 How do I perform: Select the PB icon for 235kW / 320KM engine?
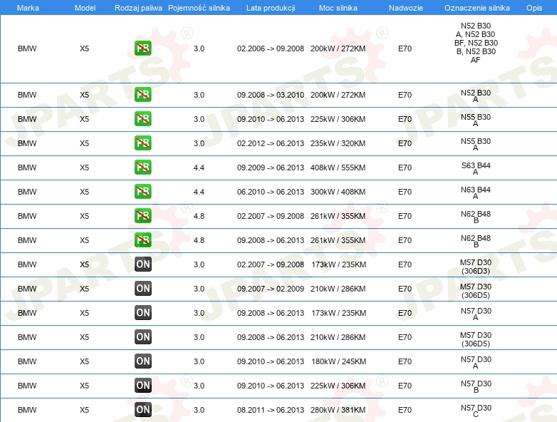(x=143, y=143)
